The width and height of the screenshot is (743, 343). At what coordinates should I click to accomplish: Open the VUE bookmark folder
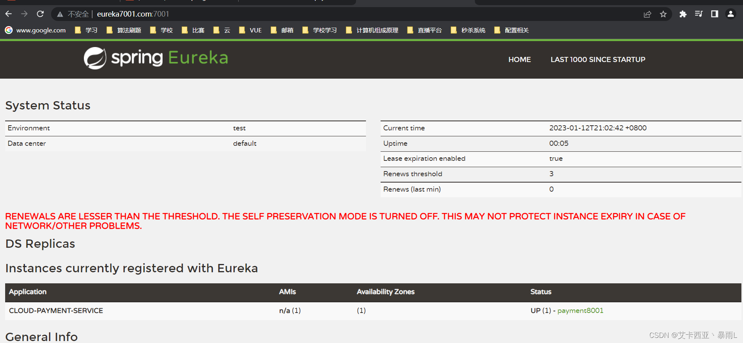pos(250,30)
